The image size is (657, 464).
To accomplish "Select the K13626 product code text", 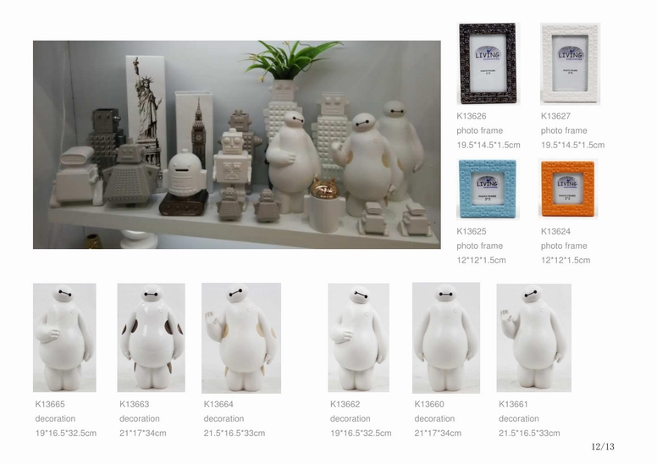I will tap(472, 116).
